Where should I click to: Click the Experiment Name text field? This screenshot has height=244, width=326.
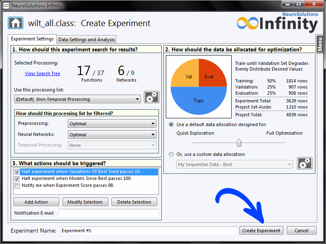148,231
